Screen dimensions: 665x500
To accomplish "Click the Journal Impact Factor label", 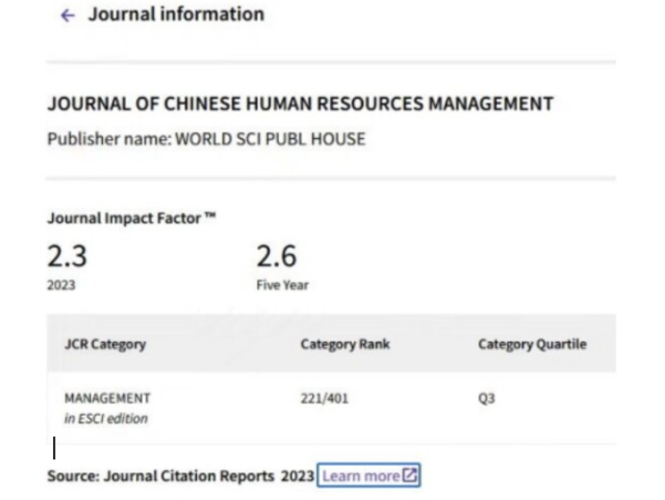I will 131,218.
